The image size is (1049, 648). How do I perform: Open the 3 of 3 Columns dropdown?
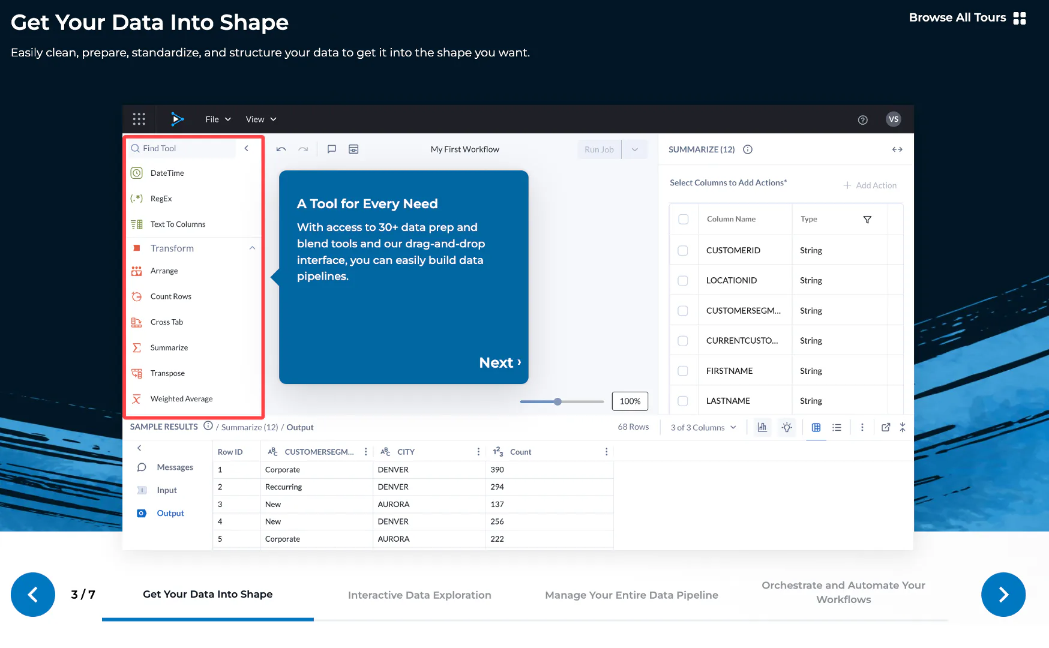pyautogui.click(x=703, y=427)
